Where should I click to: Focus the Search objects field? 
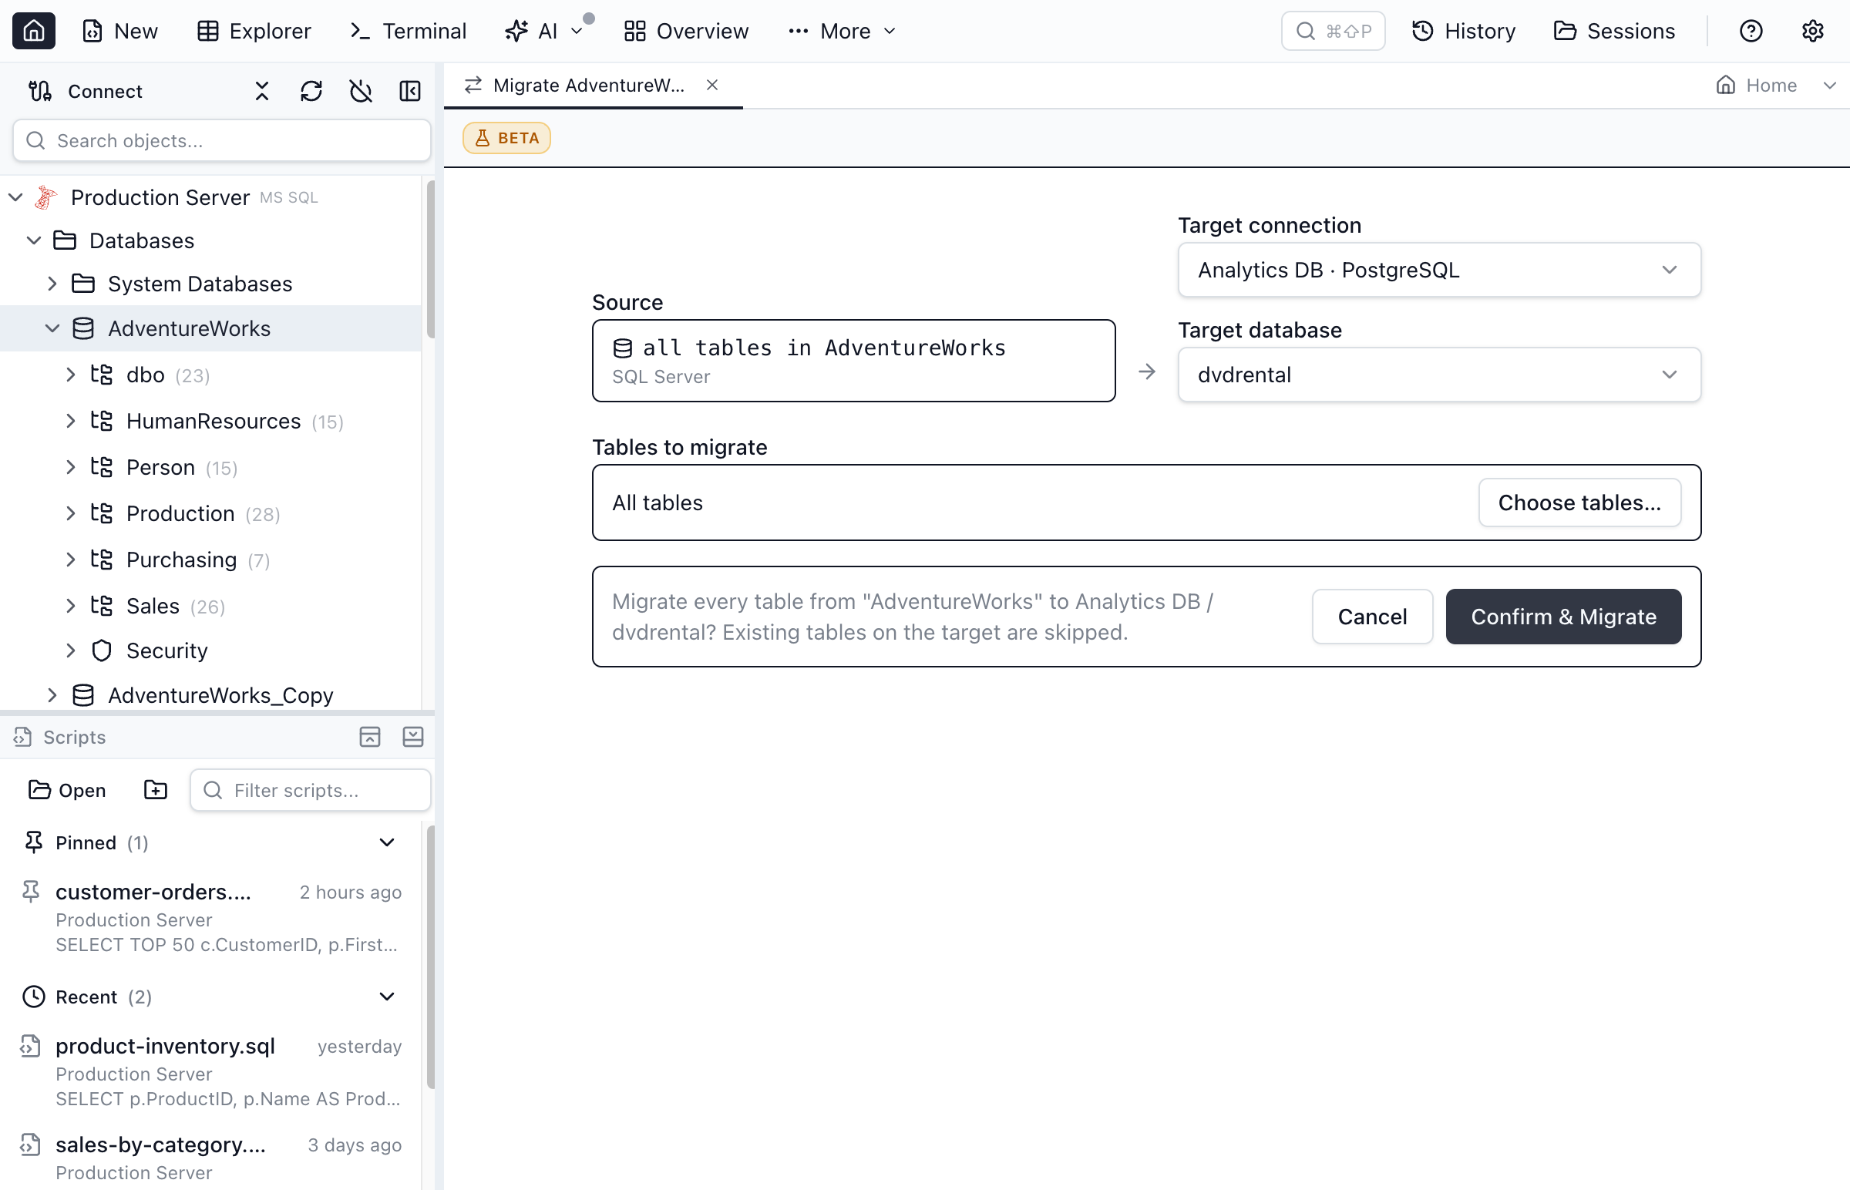pos(222,140)
